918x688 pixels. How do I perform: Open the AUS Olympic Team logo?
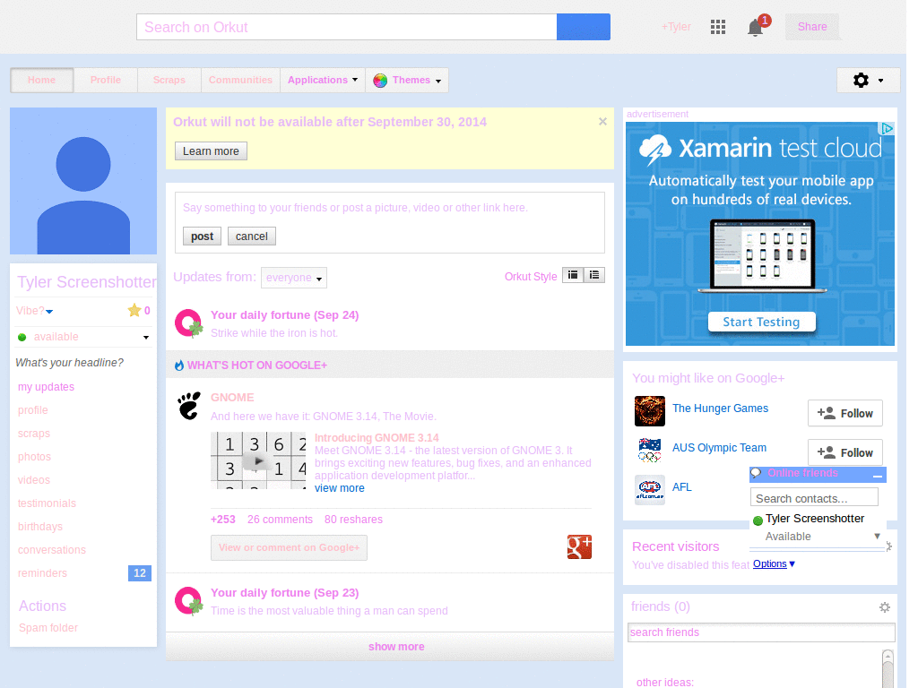pos(650,450)
